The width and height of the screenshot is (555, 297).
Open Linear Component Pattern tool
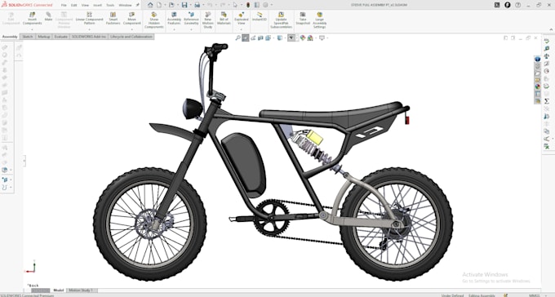pyautogui.click(x=89, y=19)
